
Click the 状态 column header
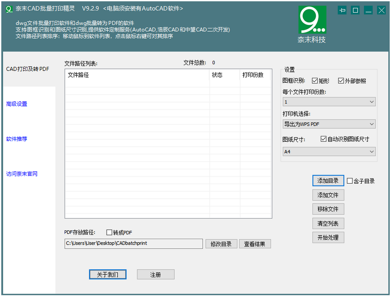click(x=225, y=75)
